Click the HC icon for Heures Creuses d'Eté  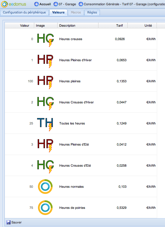46,166
